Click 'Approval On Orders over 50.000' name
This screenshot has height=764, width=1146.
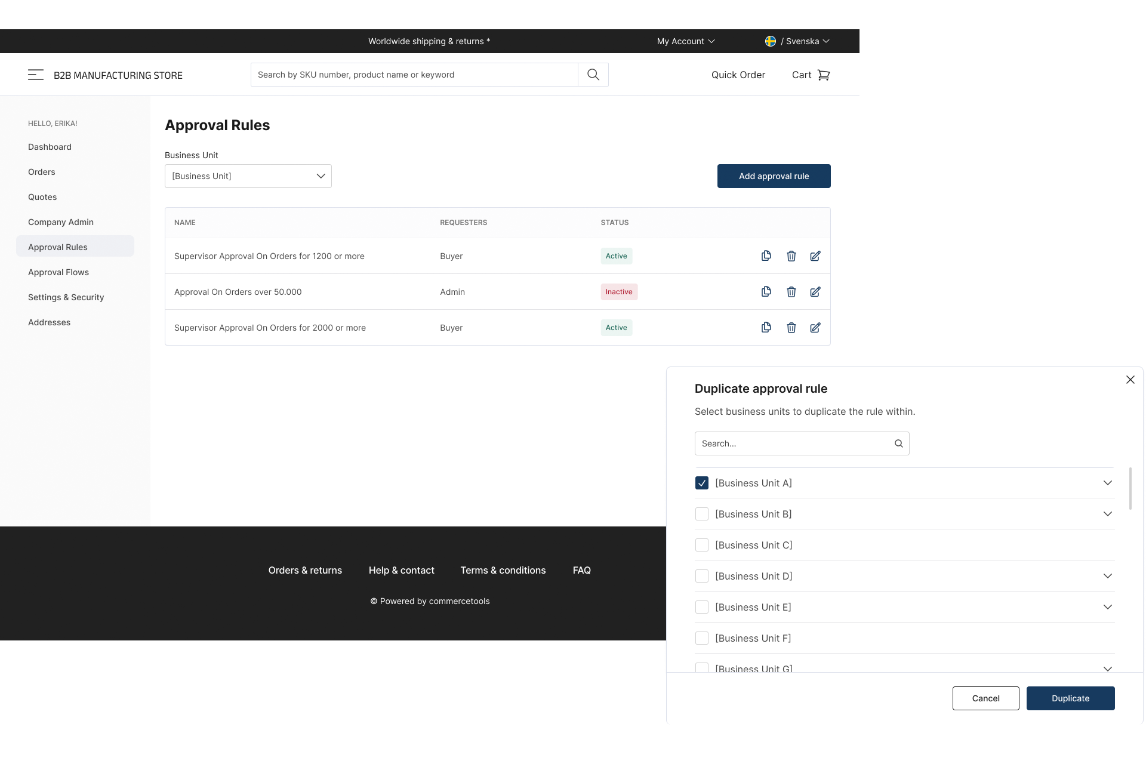pos(238,292)
